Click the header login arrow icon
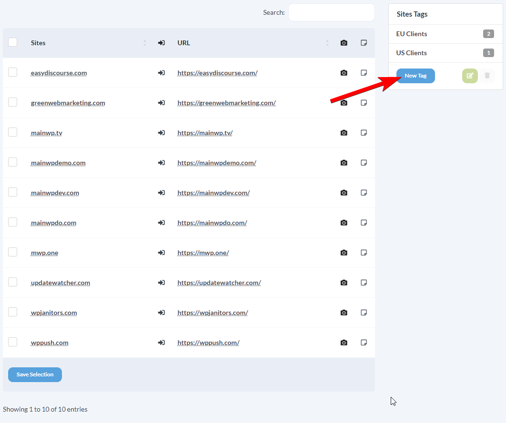Viewport: 506px width, 423px height. [162, 43]
